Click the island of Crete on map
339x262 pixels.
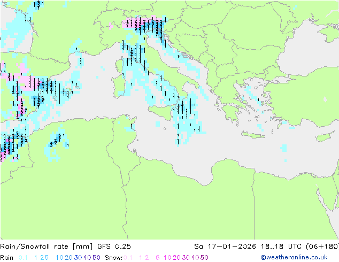click(253, 135)
